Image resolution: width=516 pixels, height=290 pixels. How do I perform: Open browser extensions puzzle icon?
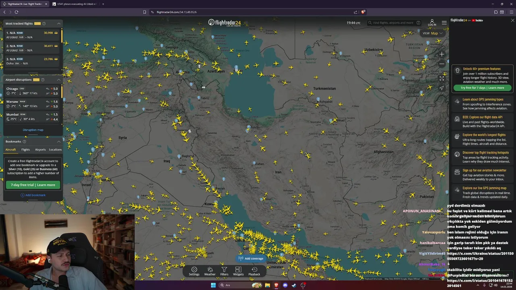coord(496,12)
